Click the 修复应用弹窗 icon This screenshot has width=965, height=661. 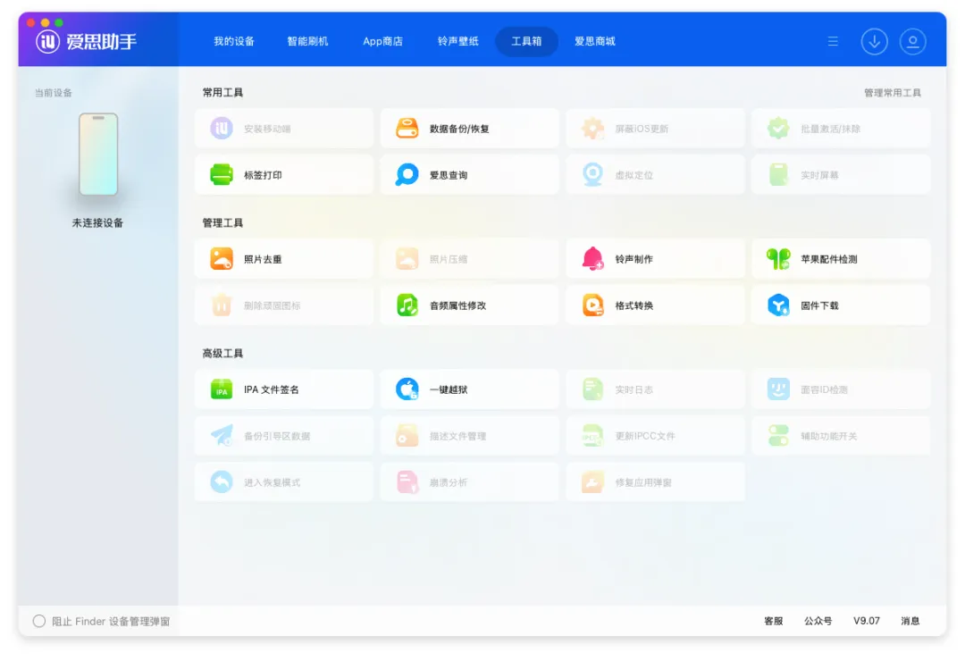pos(592,481)
